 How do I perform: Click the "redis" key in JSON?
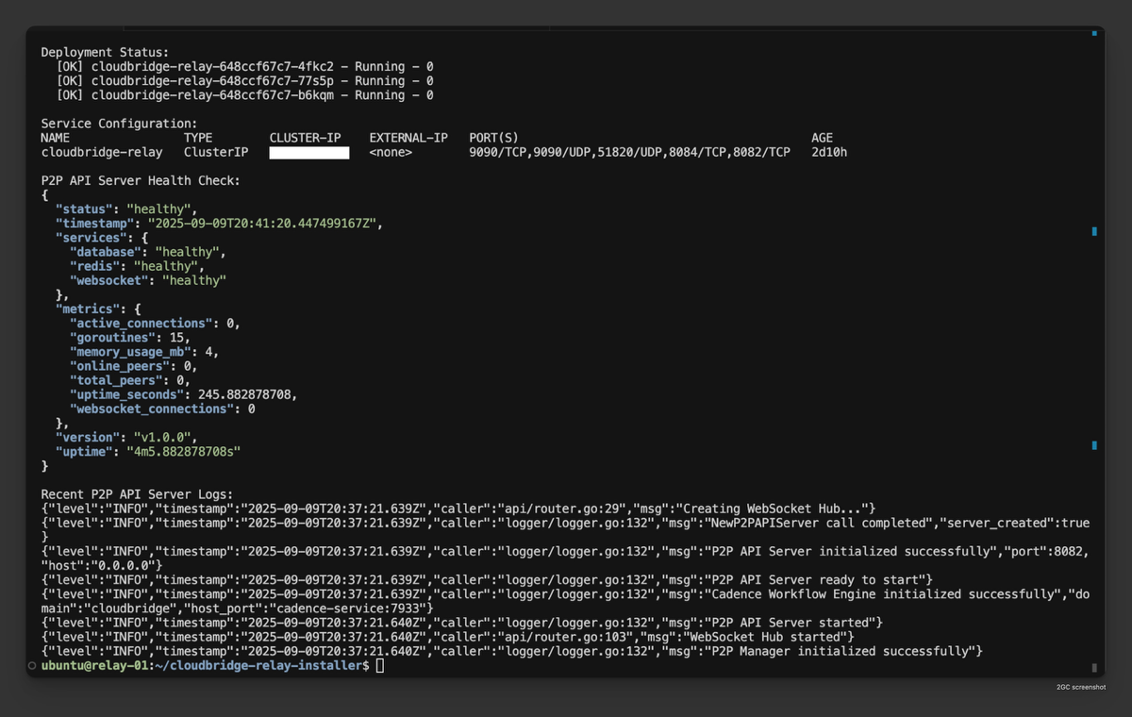[x=94, y=266]
